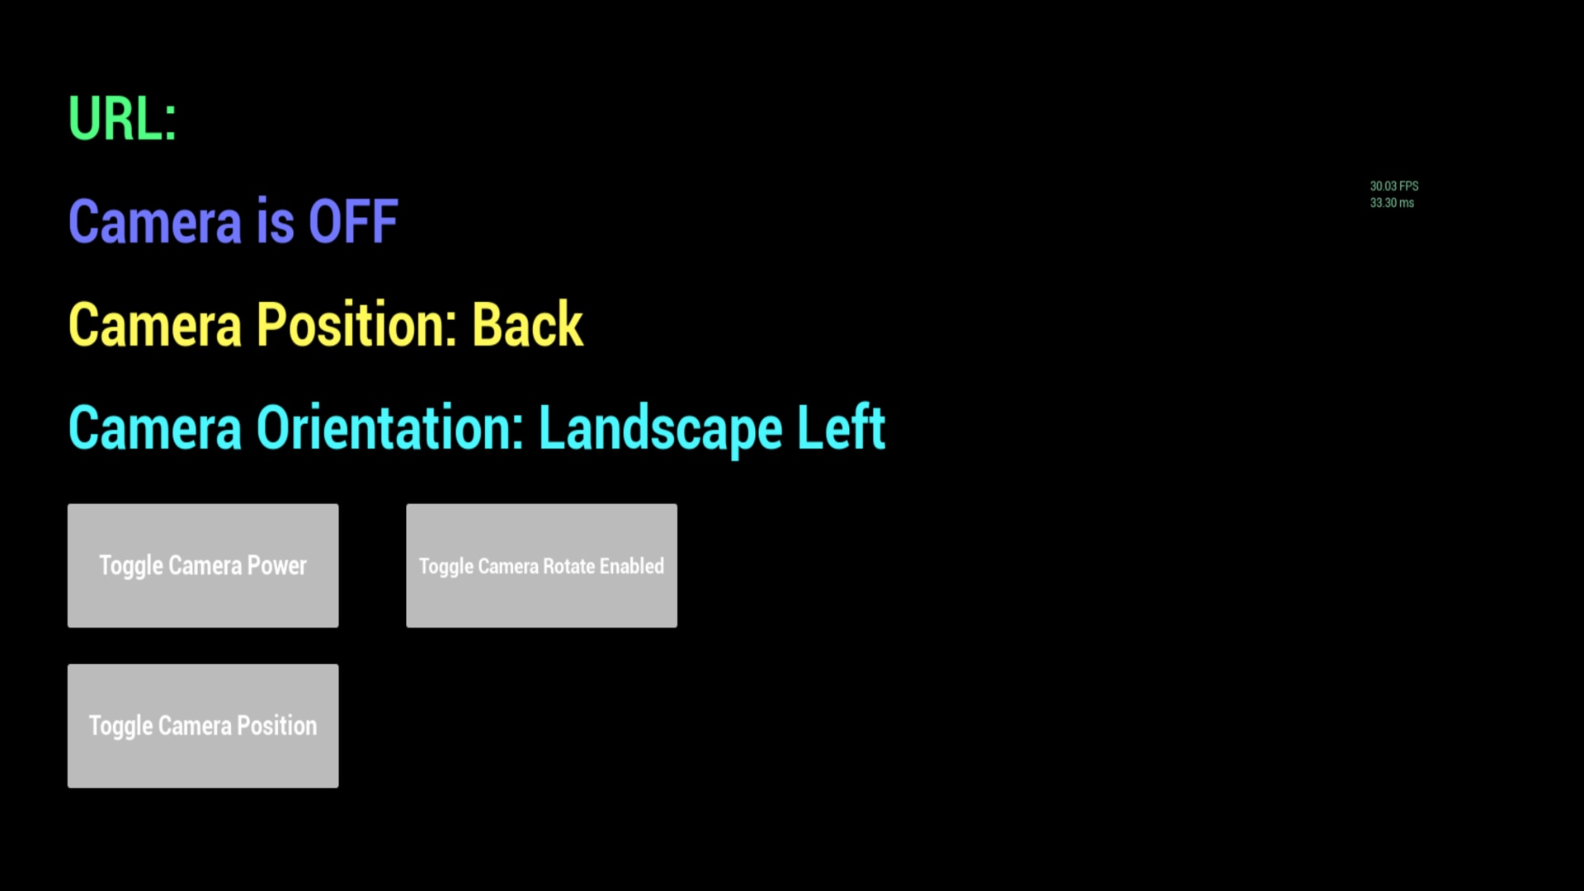Toggle camera position front to back
This screenshot has width=1584, height=891.
[x=204, y=726]
